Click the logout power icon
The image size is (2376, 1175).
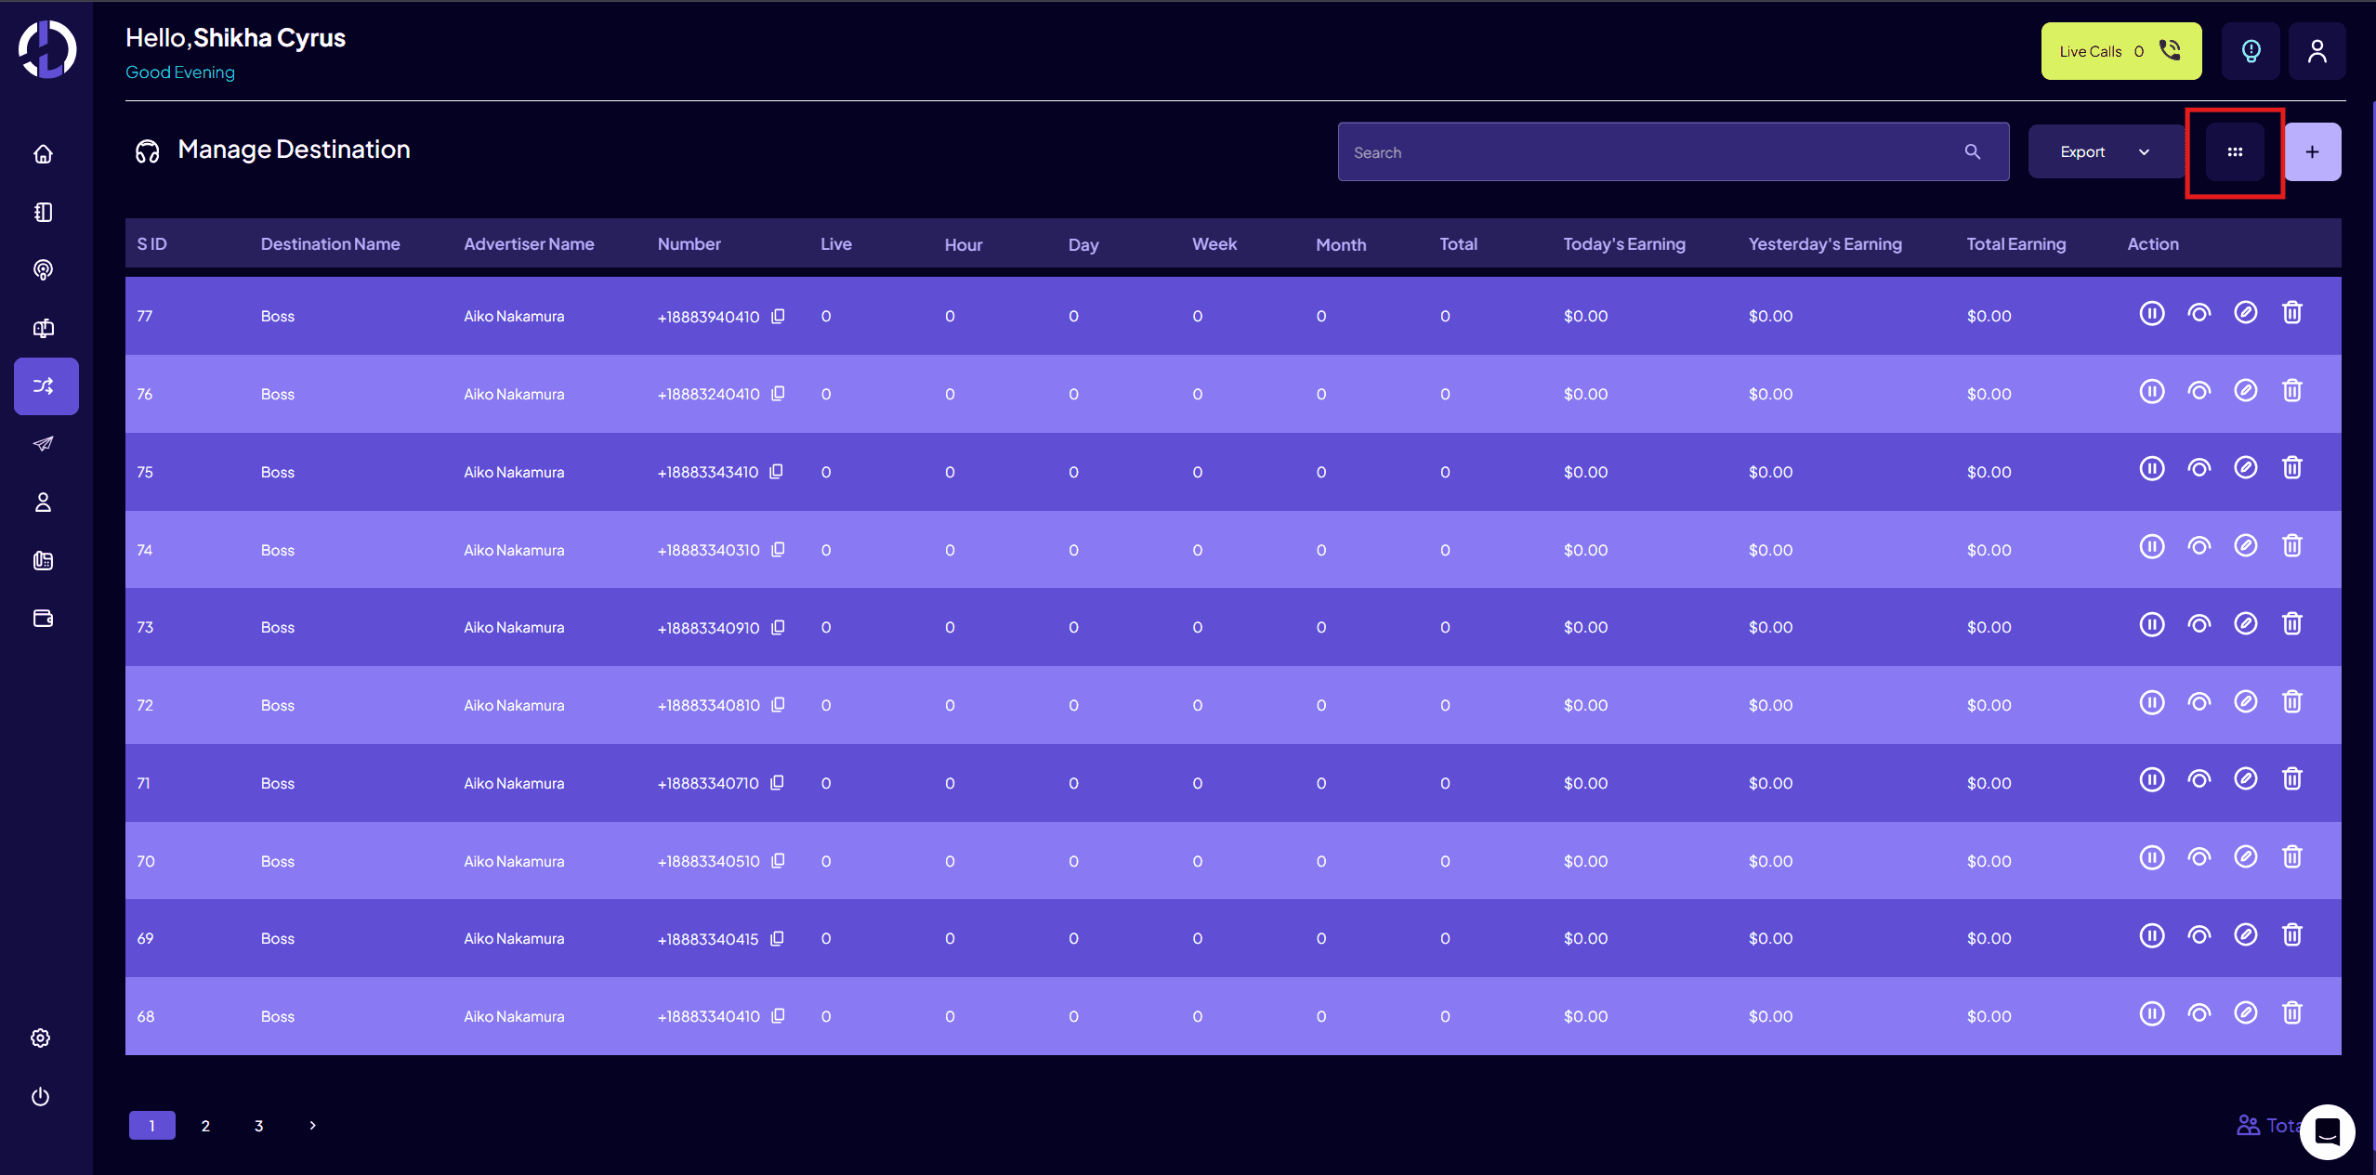pos(39,1097)
